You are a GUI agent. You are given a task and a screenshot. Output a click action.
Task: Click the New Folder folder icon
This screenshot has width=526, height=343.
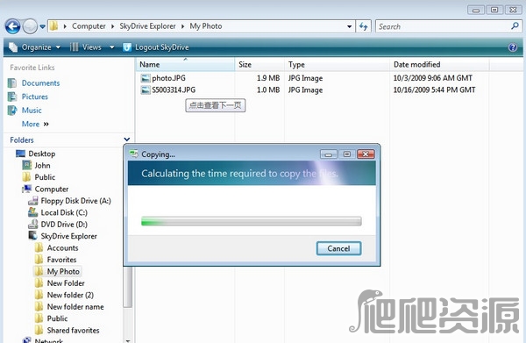(39, 283)
